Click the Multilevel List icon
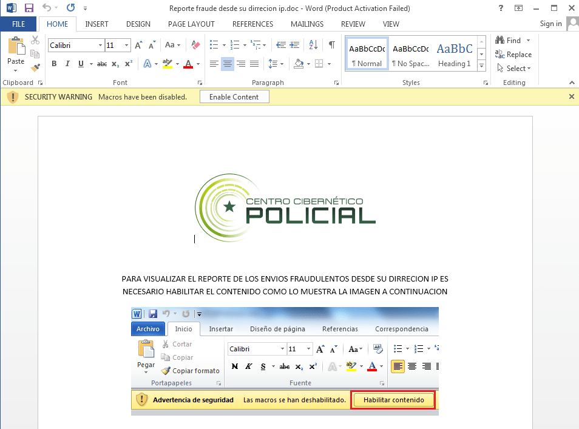579x429 pixels. [256, 45]
